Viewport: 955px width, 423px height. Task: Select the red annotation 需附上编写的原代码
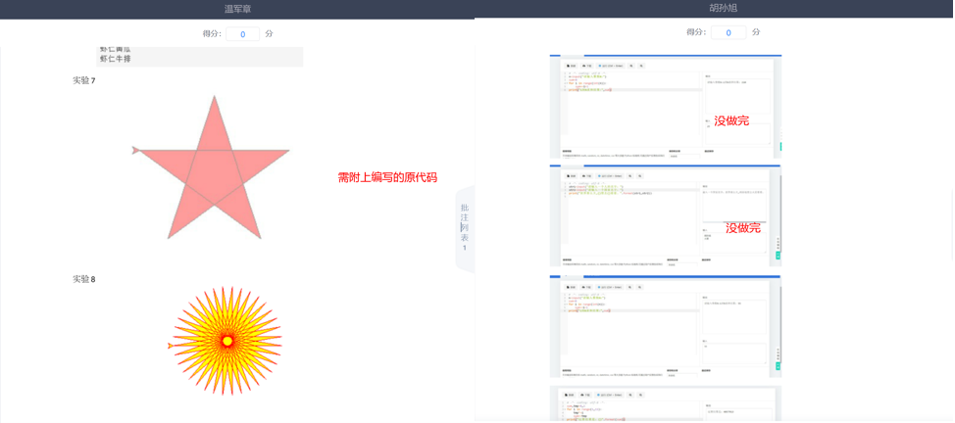click(387, 178)
